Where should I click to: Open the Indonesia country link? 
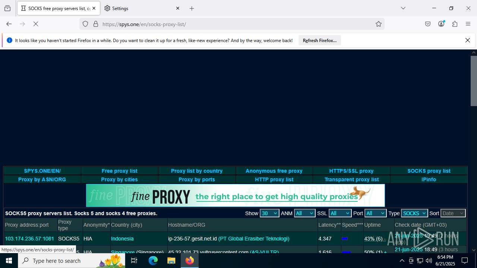pos(122,239)
